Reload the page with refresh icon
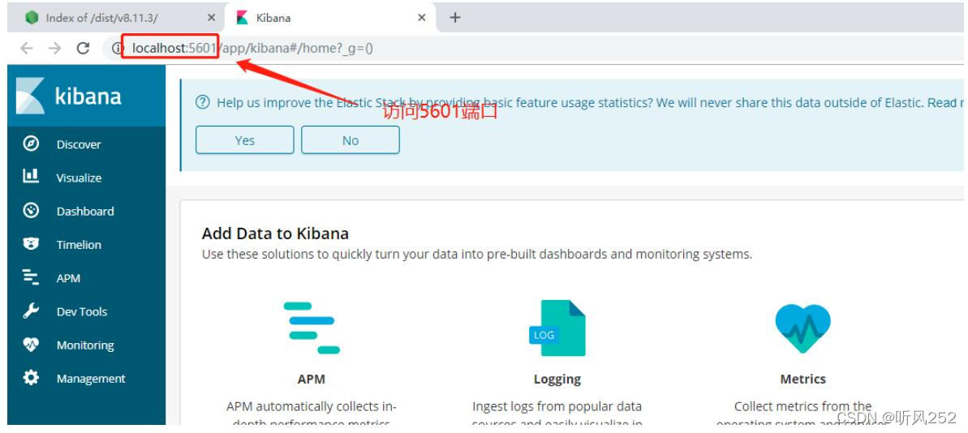This screenshot has height=433, width=968. pyautogui.click(x=83, y=48)
